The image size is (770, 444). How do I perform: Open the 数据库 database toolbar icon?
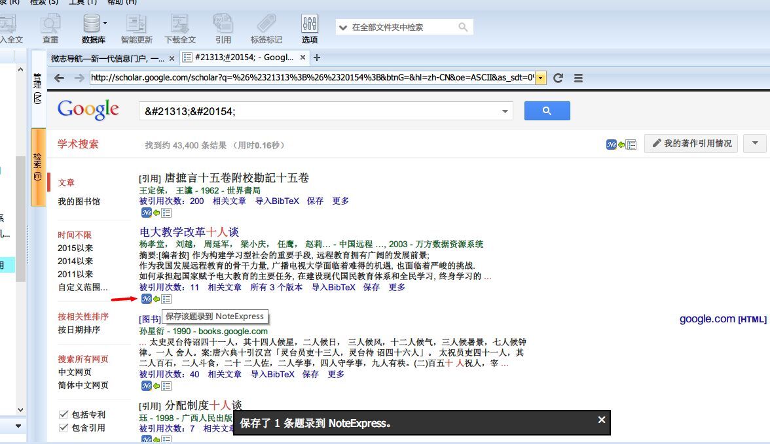click(92, 29)
